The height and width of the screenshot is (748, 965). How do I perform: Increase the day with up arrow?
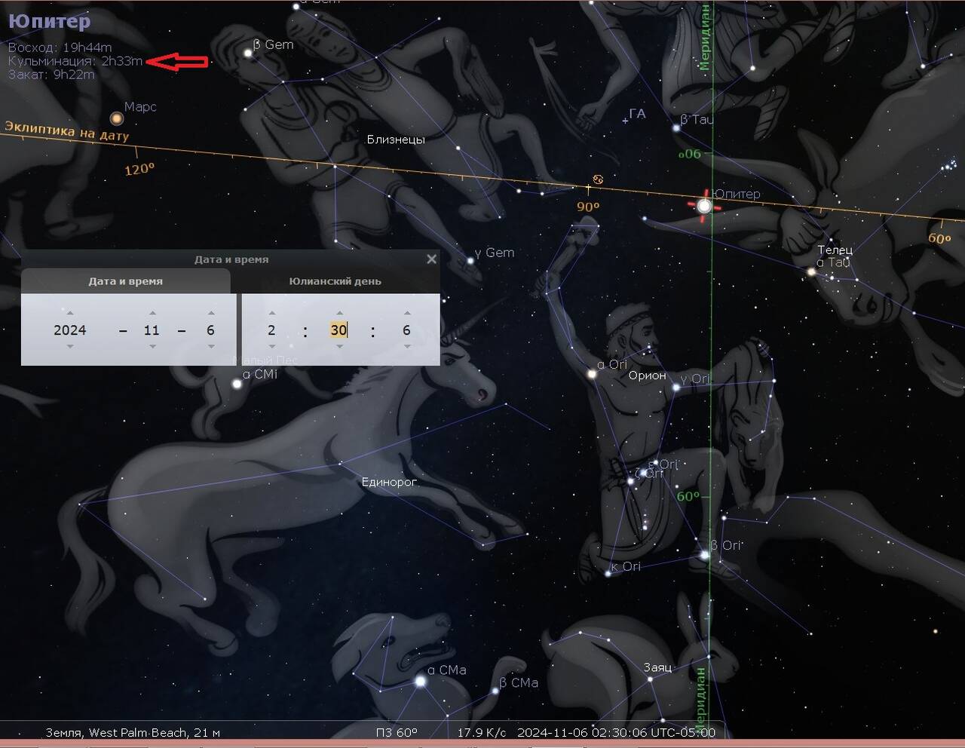click(211, 312)
